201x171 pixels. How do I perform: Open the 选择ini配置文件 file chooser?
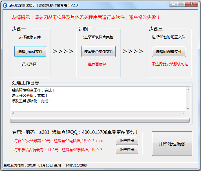[x=169, y=52]
